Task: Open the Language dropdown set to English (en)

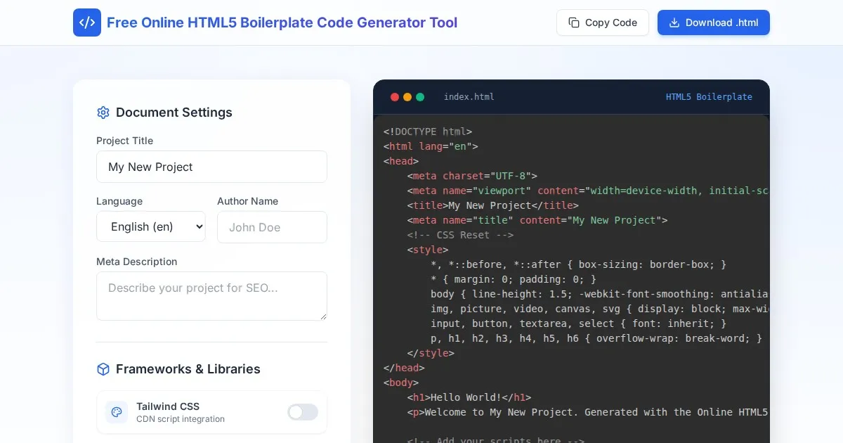Action: (x=151, y=226)
